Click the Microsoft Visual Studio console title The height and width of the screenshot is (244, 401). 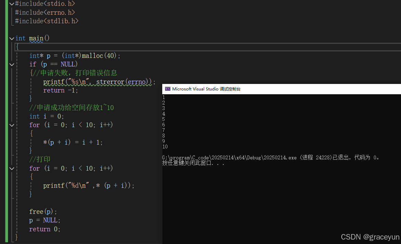pos(206,89)
